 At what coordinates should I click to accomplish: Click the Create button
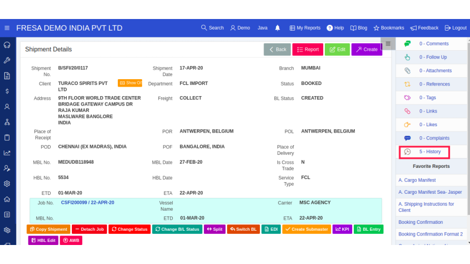(x=366, y=50)
